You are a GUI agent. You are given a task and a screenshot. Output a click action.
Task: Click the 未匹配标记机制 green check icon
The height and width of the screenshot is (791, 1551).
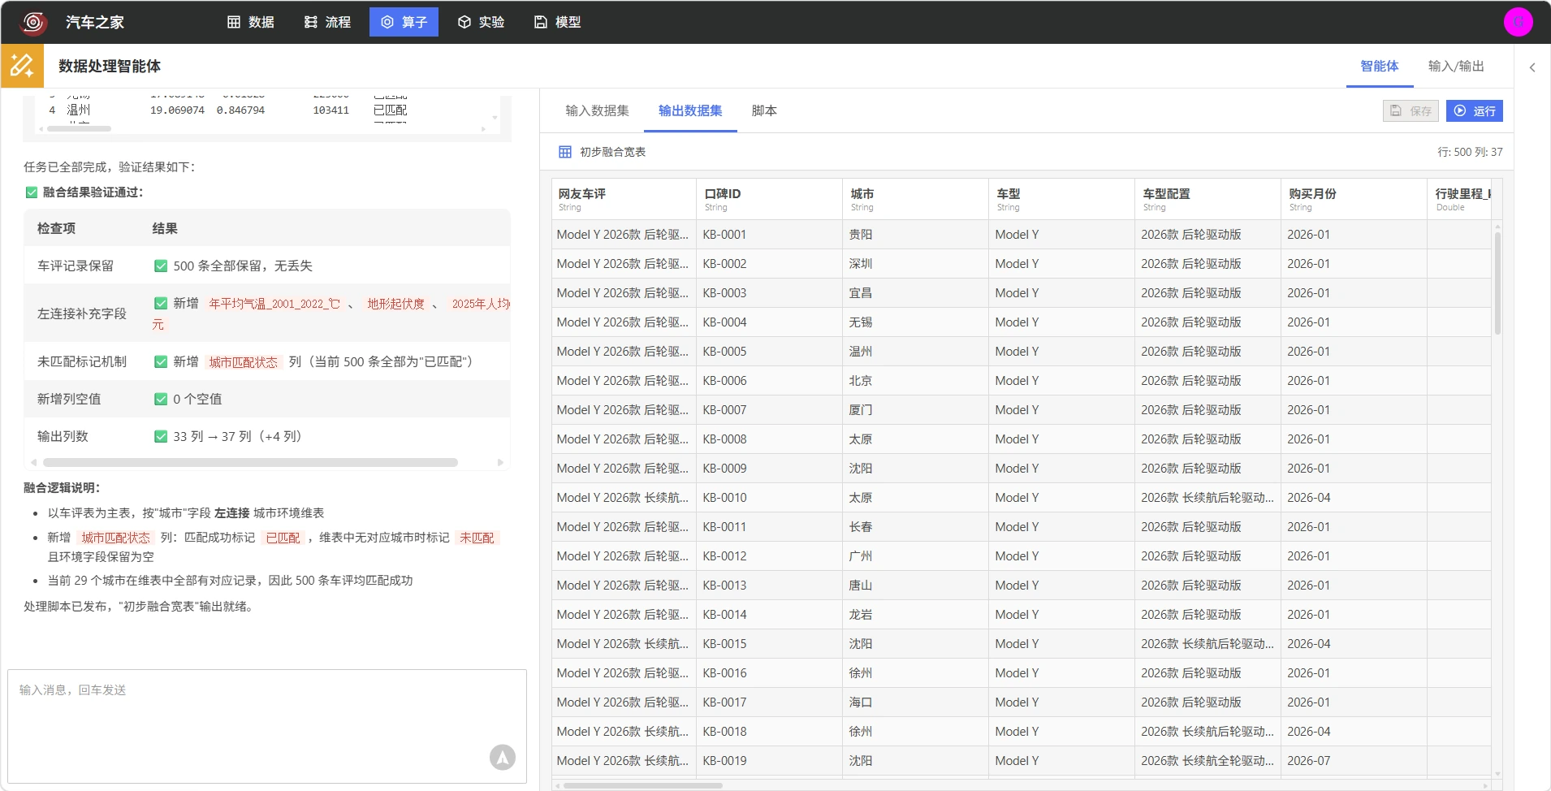pyautogui.click(x=161, y=362)
